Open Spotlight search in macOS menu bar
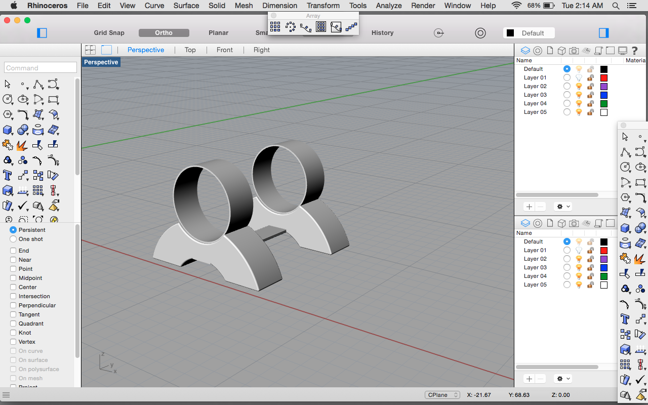Screen dimensions: 648x405 [x=616, y=6]
